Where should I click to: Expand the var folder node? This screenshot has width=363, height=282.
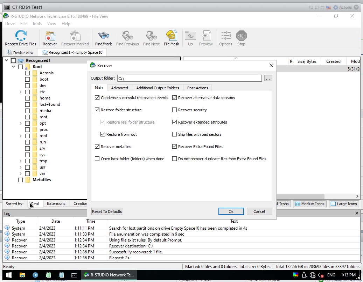(21, 173)
